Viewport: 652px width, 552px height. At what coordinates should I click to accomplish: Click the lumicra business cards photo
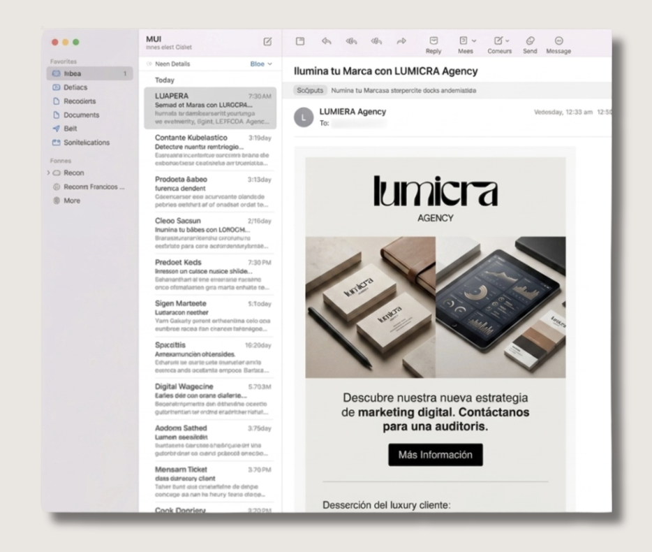371,307
